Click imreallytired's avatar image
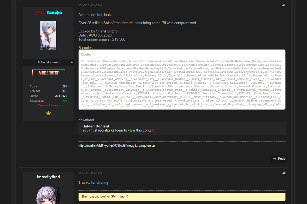This screenshot has height=204, width=307. (x=48, y=195)
